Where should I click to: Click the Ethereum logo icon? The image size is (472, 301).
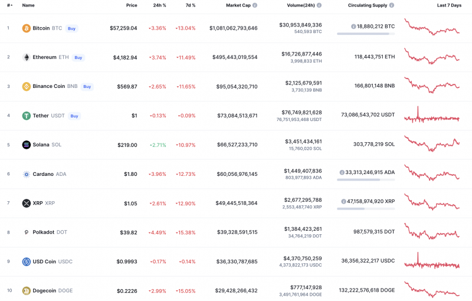(x=26, y=57)
